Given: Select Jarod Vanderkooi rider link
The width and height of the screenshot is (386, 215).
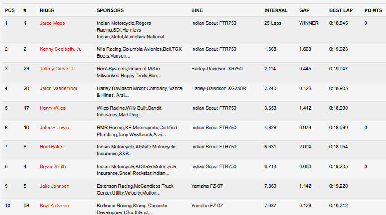Looking at the screenshot, I should (x=58, y=88).
